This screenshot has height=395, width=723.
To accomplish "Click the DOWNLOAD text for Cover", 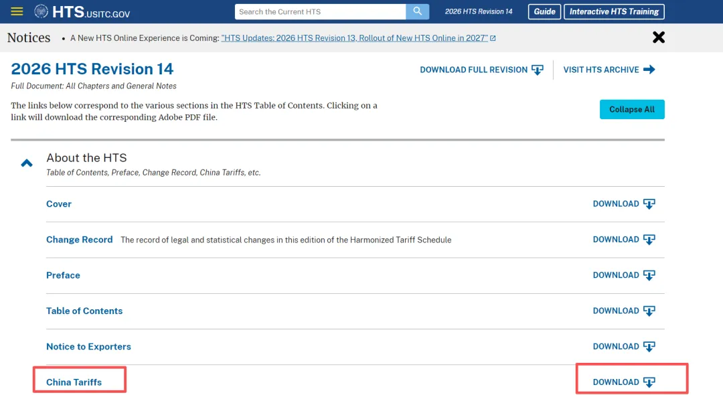I will [x=616, y=204].
